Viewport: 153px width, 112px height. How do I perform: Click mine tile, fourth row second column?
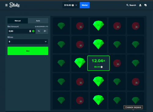[x=80, y=82]
